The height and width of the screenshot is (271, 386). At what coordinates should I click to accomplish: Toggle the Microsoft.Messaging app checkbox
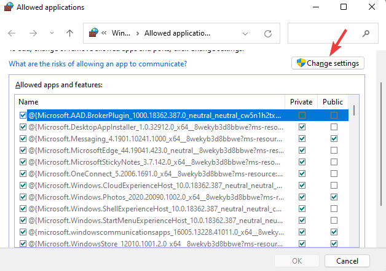pyautogui.click(x=23, y=139)
